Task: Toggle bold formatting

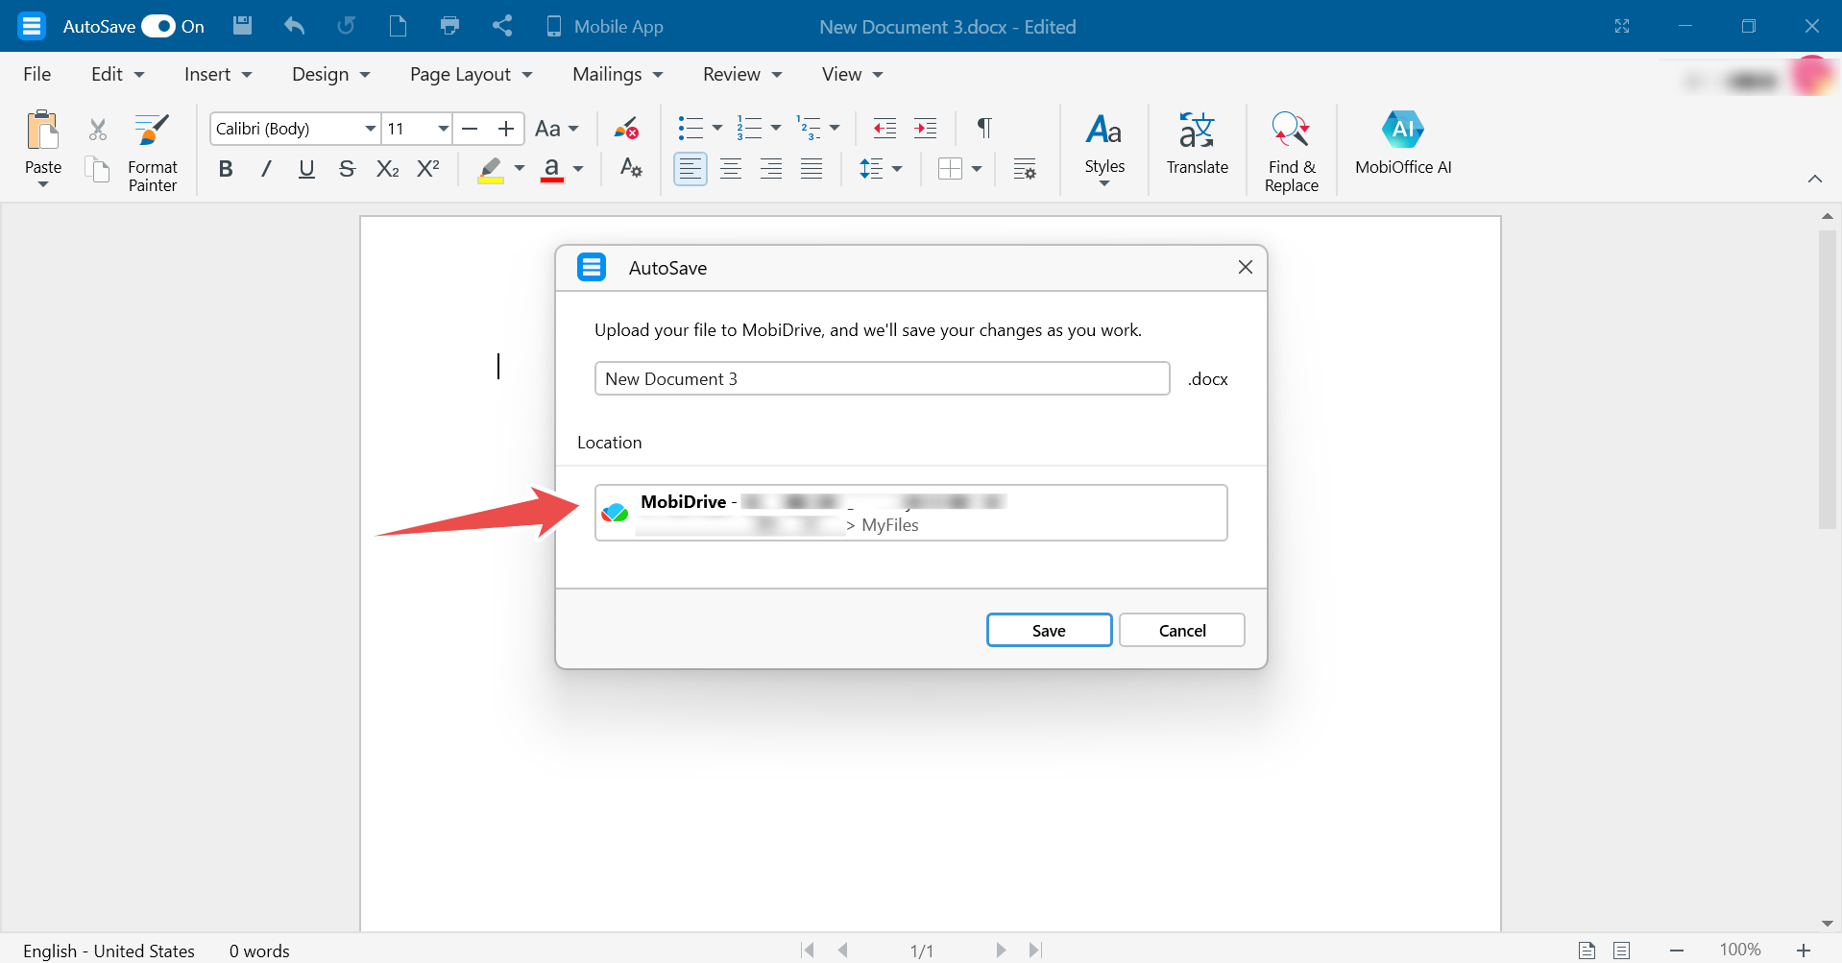Action: tap(226, 169)
